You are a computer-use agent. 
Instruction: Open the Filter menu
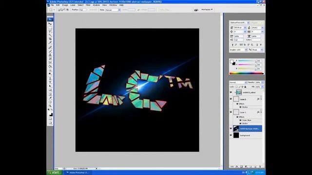click(88, 5)
